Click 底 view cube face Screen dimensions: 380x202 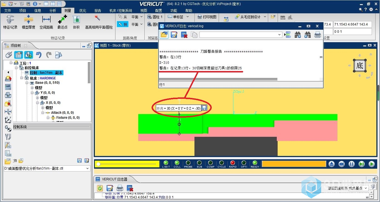click(360, 66)
